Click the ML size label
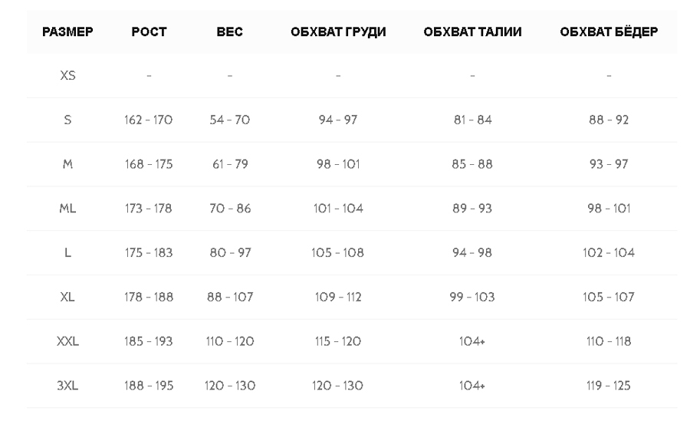 pos(67,209)
